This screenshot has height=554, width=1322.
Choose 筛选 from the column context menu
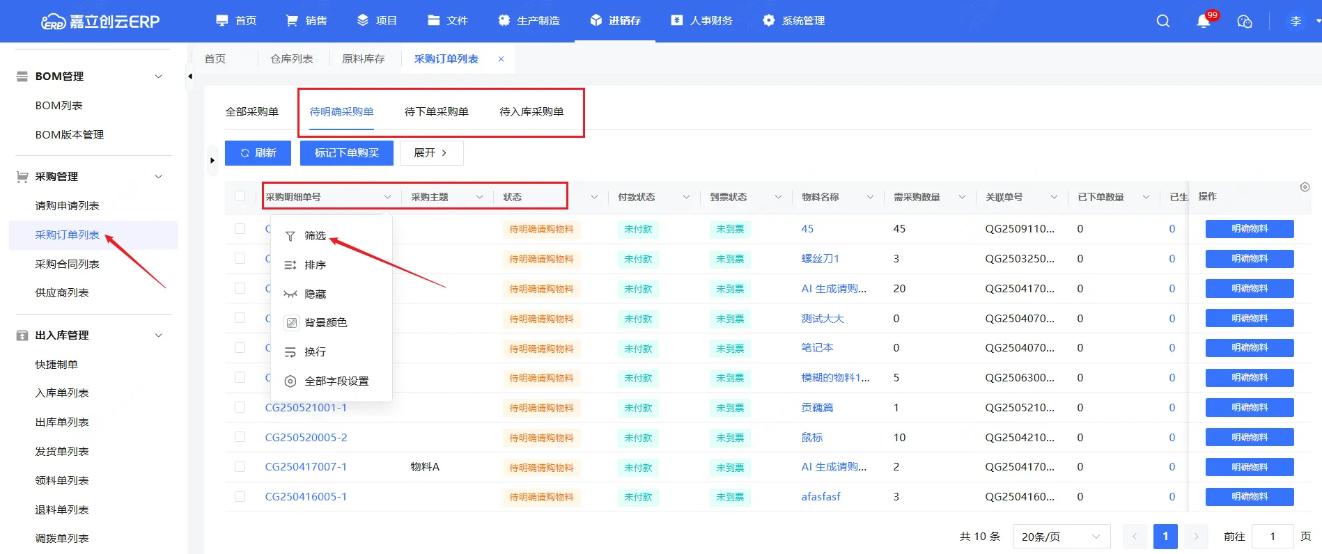point(315,236)
